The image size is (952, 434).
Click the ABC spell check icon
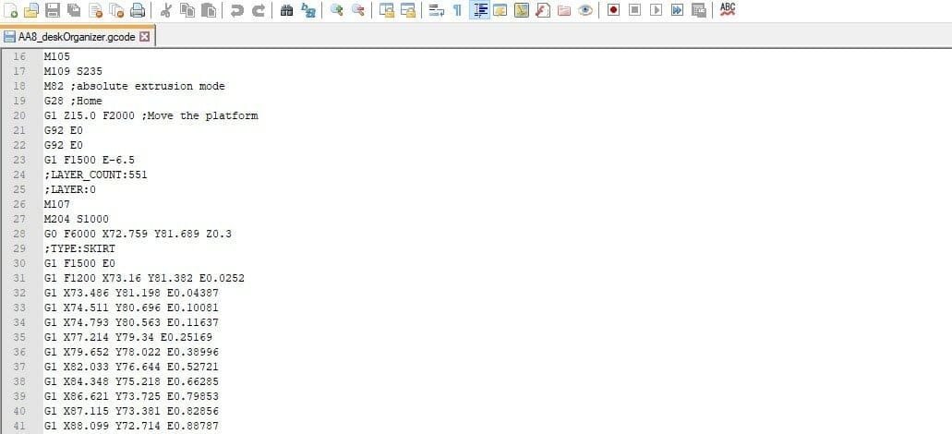(x=727, y=10)
